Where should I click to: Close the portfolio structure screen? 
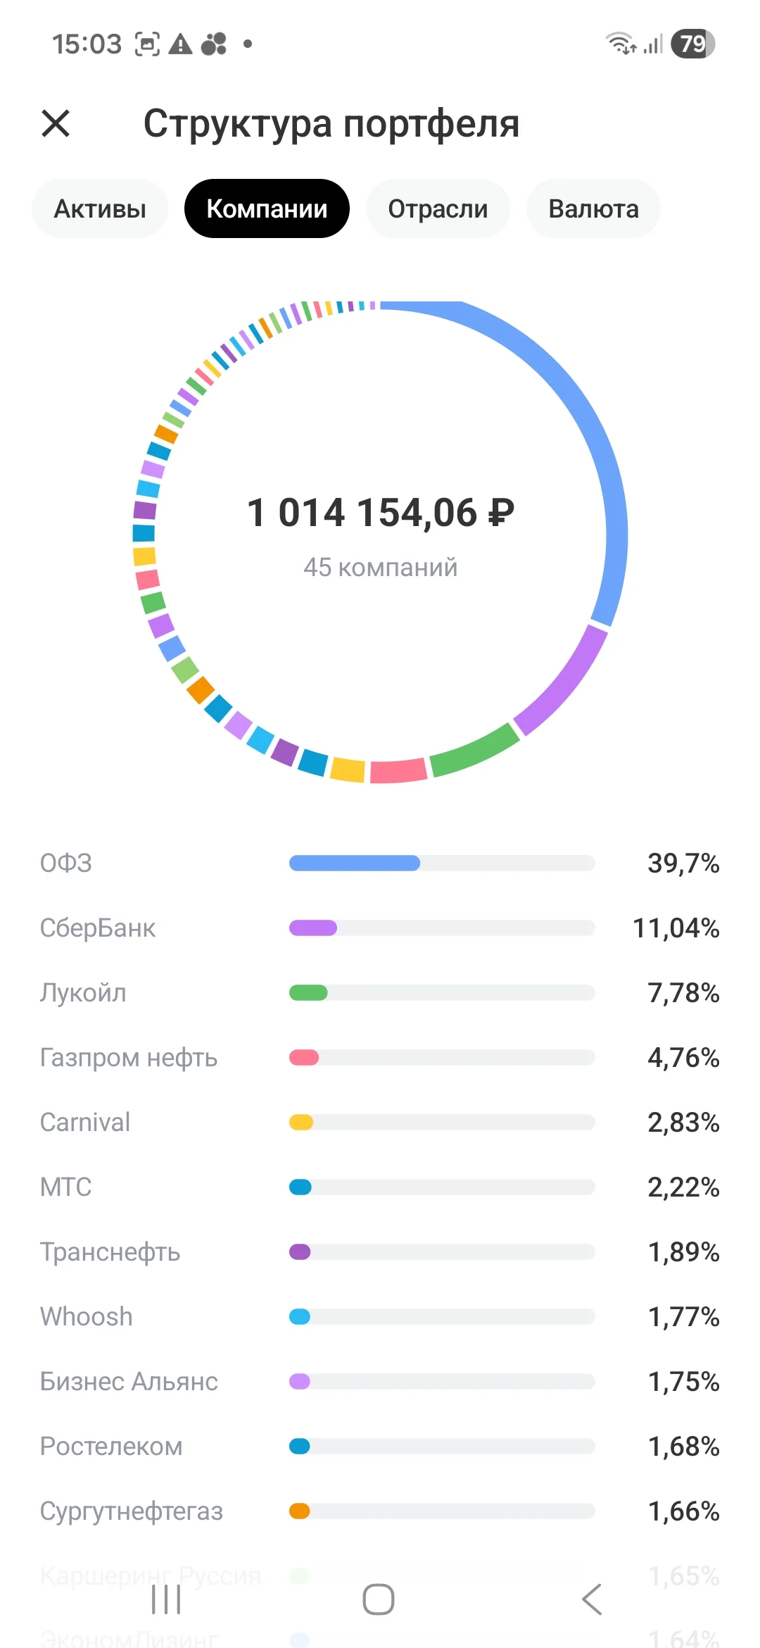pos(56,123)
